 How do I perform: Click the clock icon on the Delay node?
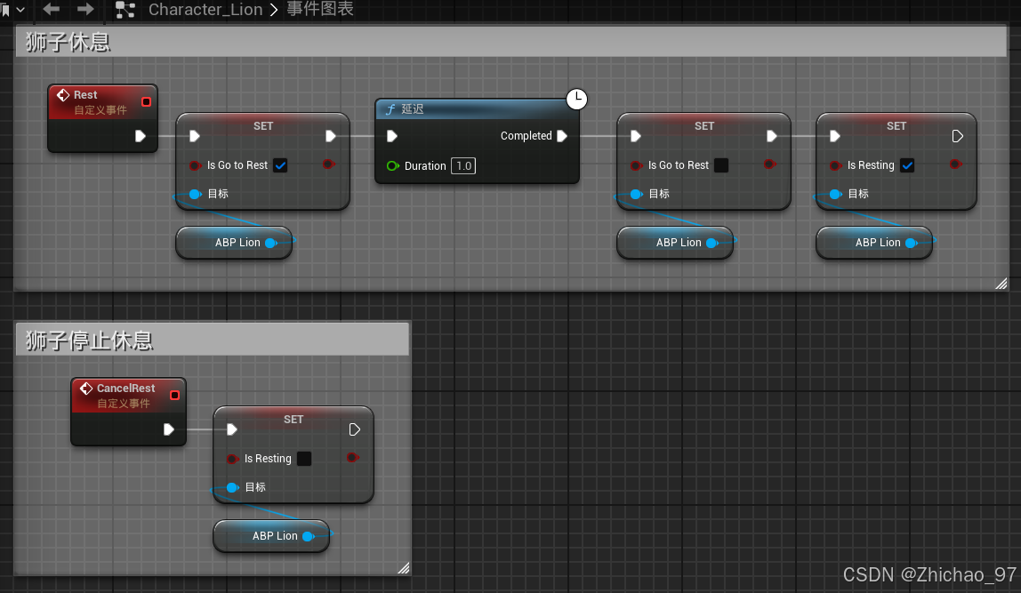point(576,99)
